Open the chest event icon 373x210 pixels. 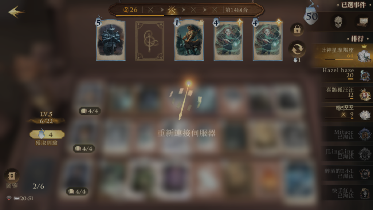click(x=362, y=22)
